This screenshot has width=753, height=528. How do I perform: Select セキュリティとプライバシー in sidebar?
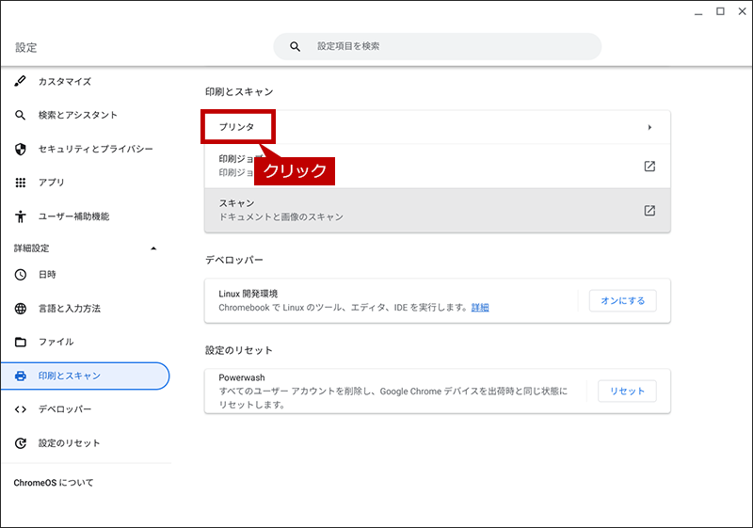[96, 150]
